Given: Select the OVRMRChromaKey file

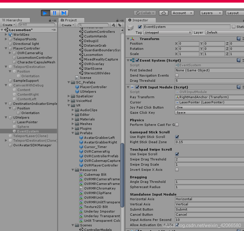Looking at the screenshot, I should tap(100, 188).
